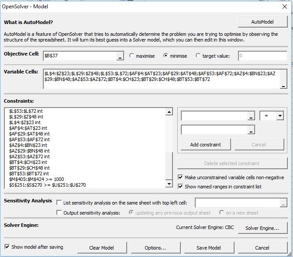
Task: Open the Options... dialog
Action: pos(155,248)
